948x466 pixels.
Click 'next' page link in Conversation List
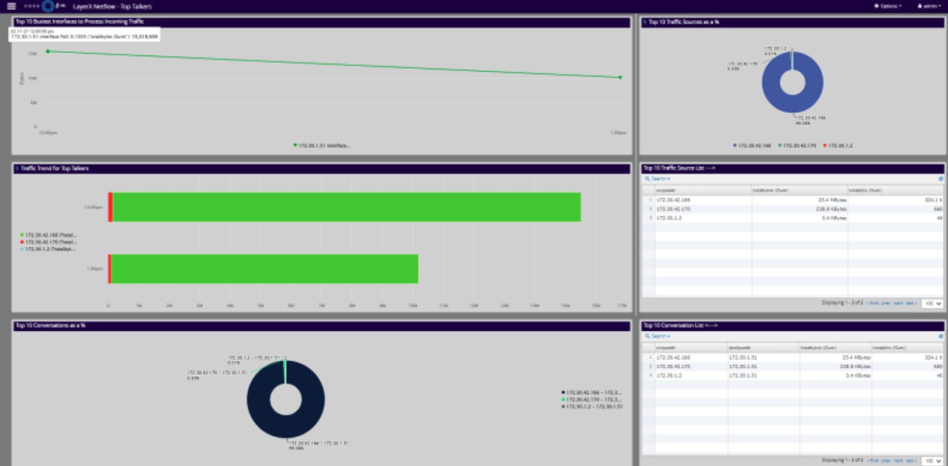point(898,460)
